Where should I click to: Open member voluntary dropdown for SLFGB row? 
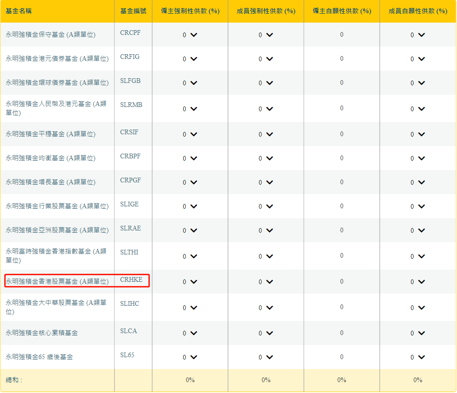pyautogui.click(x=417, y=83)
